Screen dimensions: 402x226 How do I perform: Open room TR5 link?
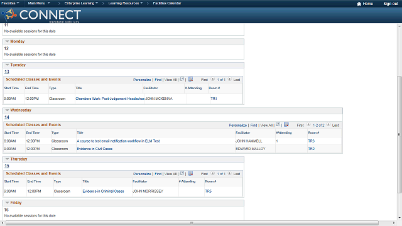208,191
